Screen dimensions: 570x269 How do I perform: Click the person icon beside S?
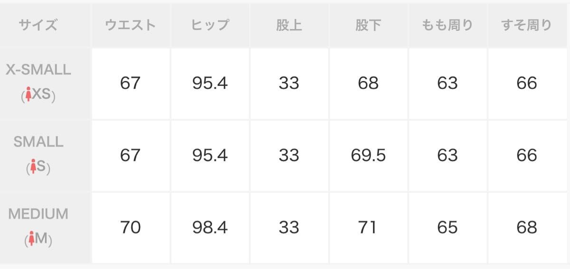pyautogui.click(x=34, y=167)
